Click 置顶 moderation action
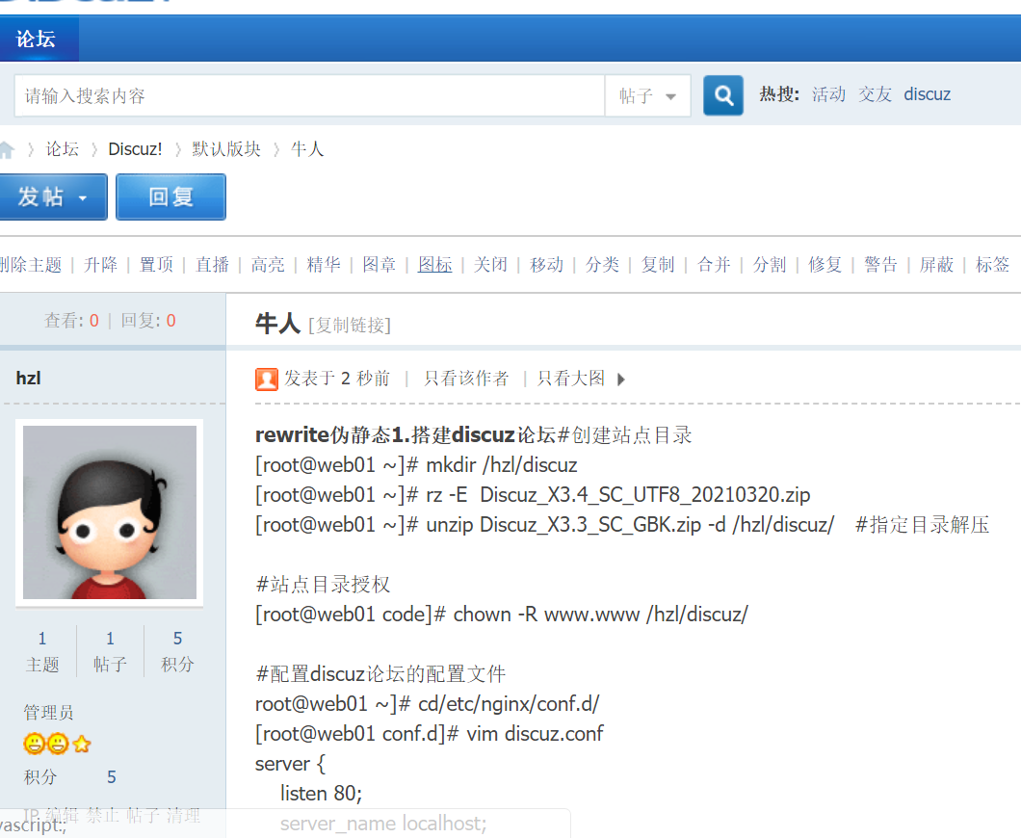This screenshot has width=1021, height=838. (156, 264)
